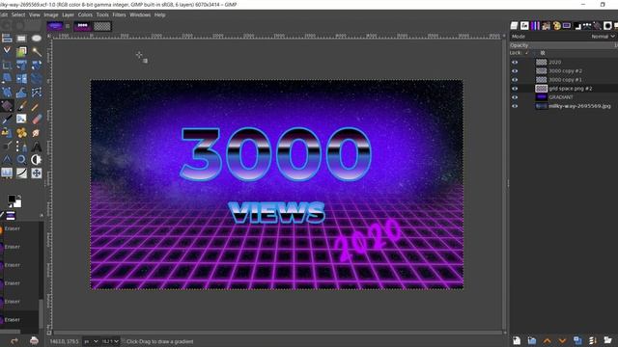Image resolution: width=618 pixels, height=347 pixels.
Task: Select the Measure compass tool
Action: 7,159
